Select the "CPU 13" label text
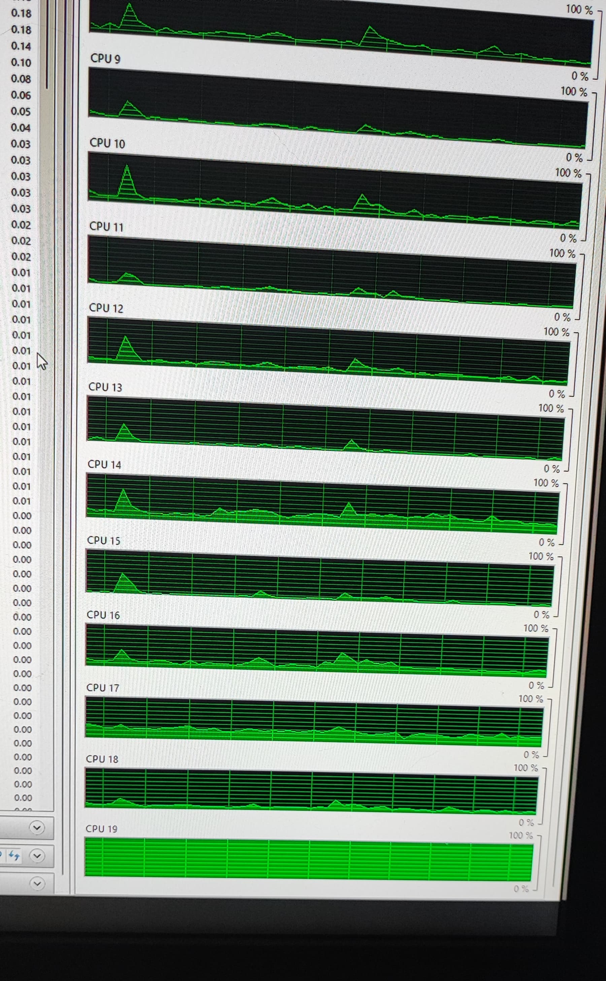The width and height of the screenshot is (606, 981). 105,387
